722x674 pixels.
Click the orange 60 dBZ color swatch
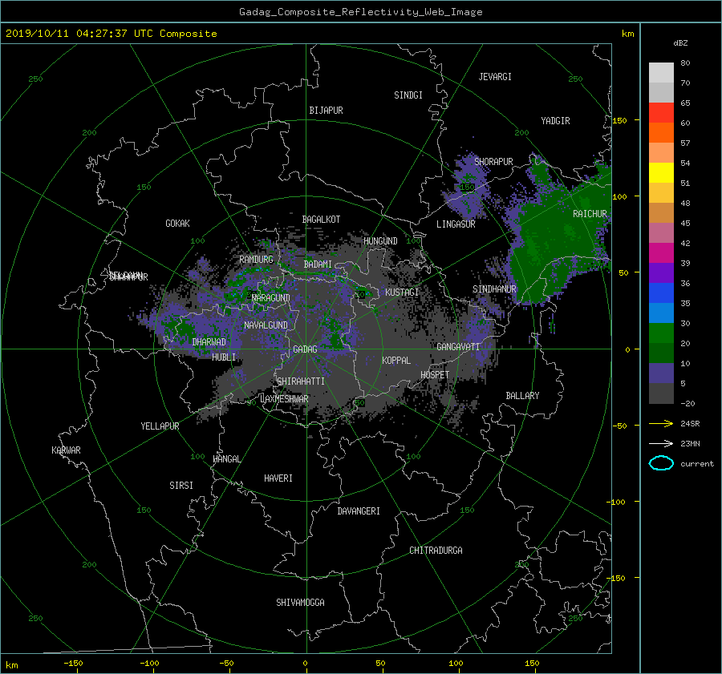[x=661, y=132]
